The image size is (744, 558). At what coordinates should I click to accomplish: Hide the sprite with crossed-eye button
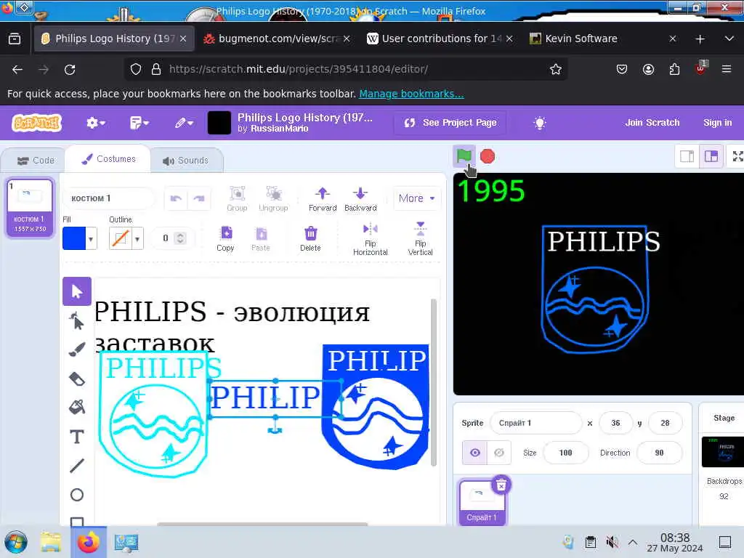pyautogui.click(x=499, y=453)
